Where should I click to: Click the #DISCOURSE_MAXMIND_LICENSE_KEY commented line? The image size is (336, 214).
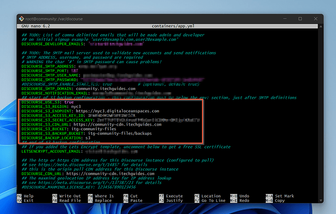coord(78,187)
